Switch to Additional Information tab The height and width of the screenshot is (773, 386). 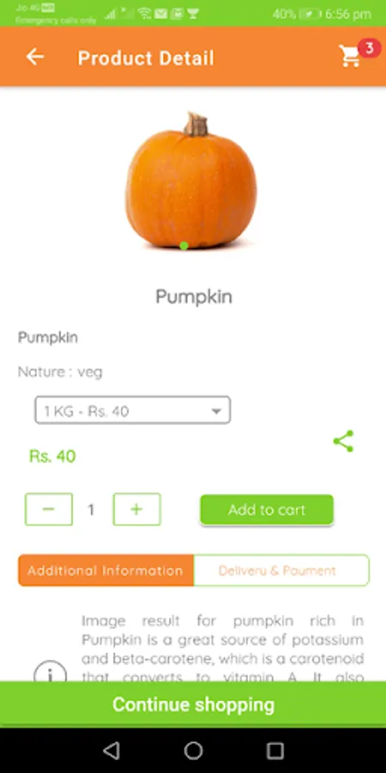pyautogui.click(x=106, y=570)
